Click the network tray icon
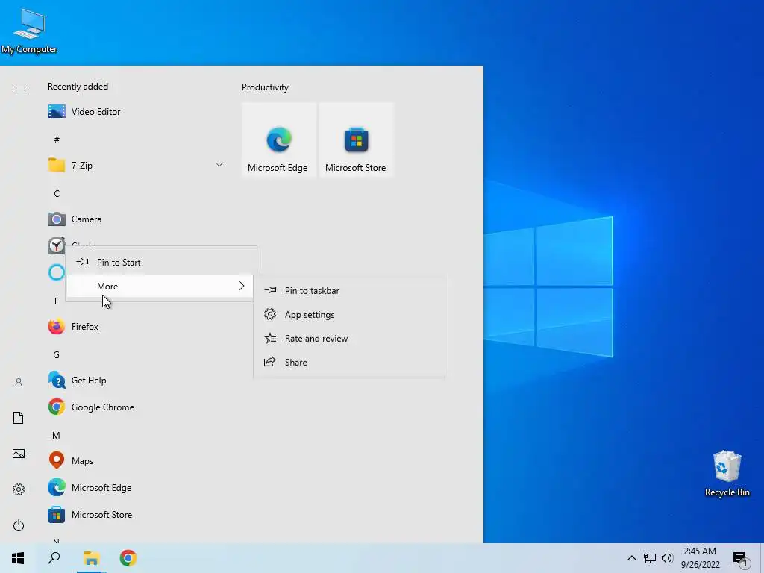The width and height of the screenshot is (764, 573). point(650,558)
